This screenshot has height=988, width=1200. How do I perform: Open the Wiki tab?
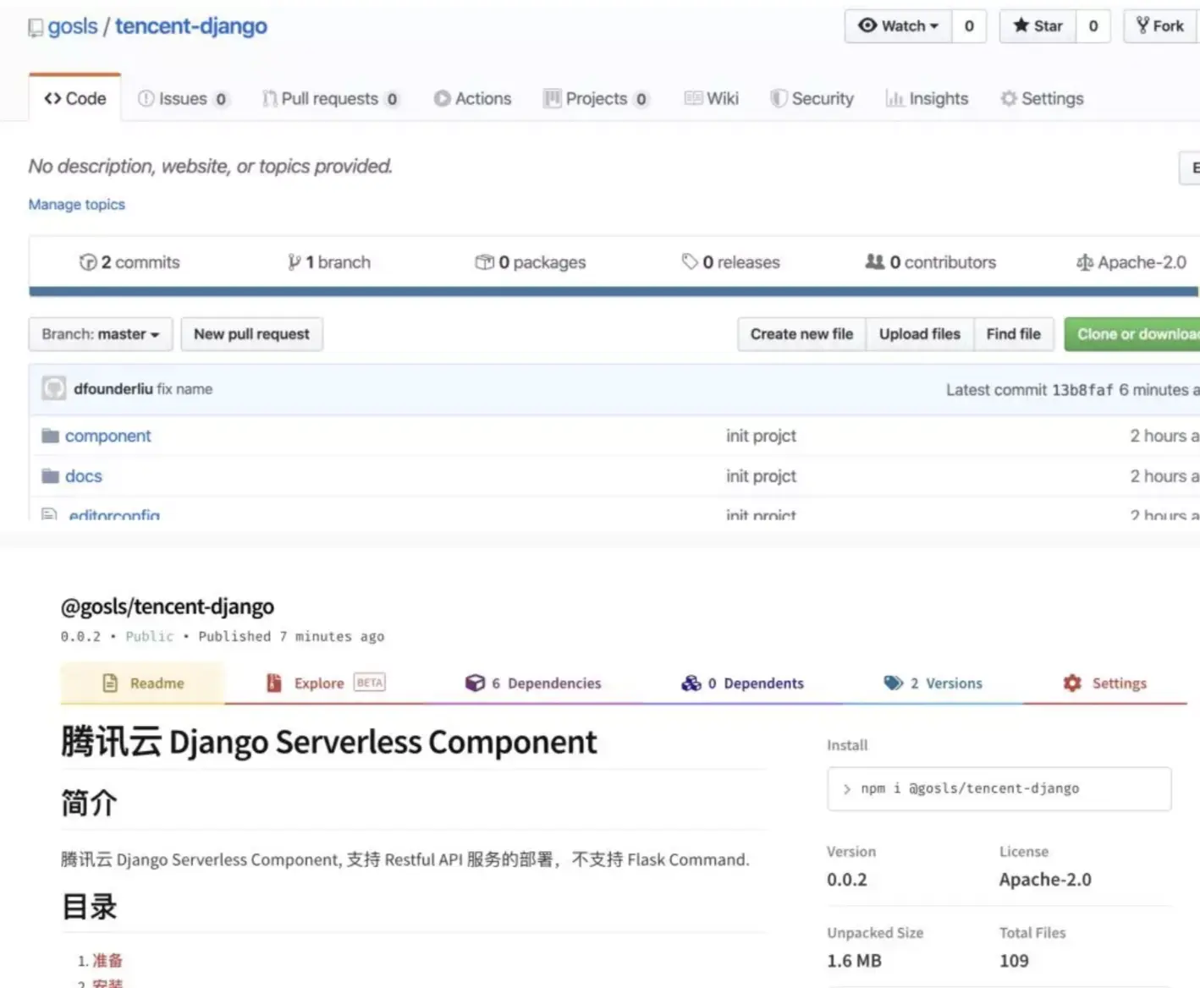(712, 99)
